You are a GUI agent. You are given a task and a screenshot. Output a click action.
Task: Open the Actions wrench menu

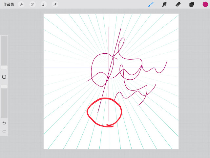point(21,4)
